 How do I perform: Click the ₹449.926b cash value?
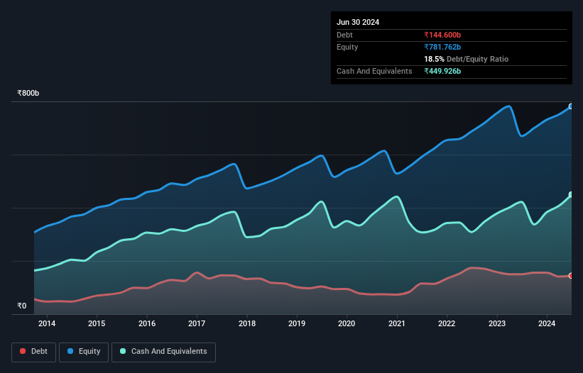tap(442, 71)
